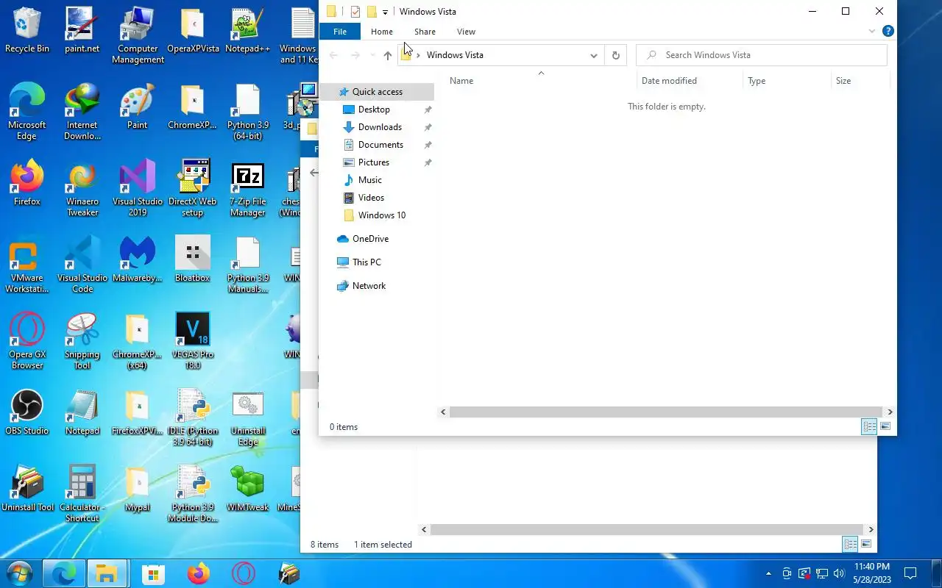Open Customize Quick Access Toolbar dropdown

click(385, 12)
